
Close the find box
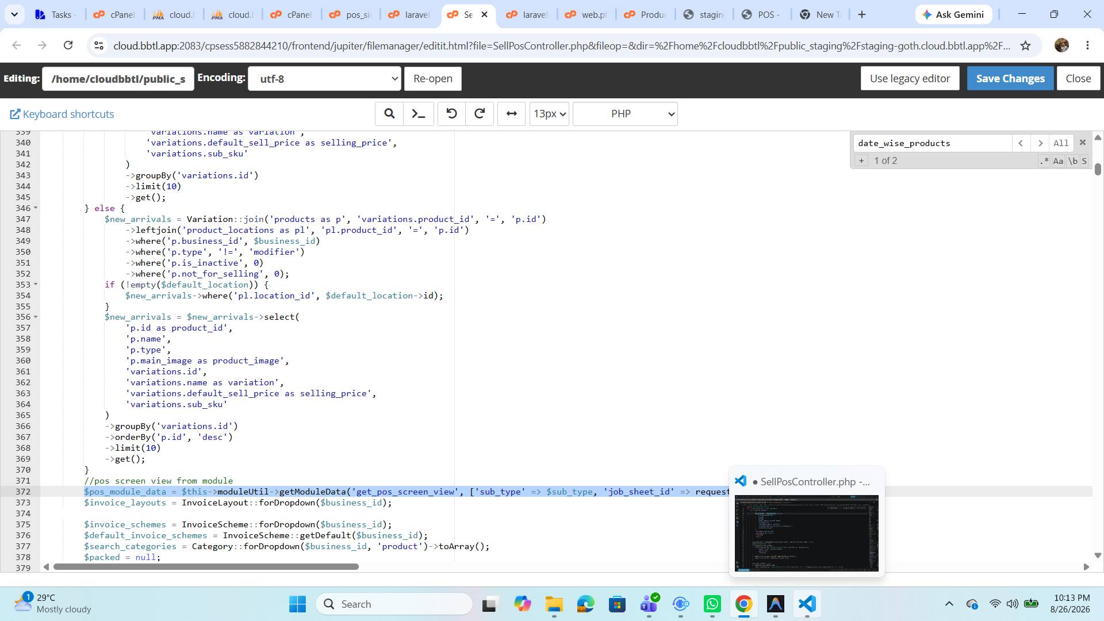click(1083, 143)
